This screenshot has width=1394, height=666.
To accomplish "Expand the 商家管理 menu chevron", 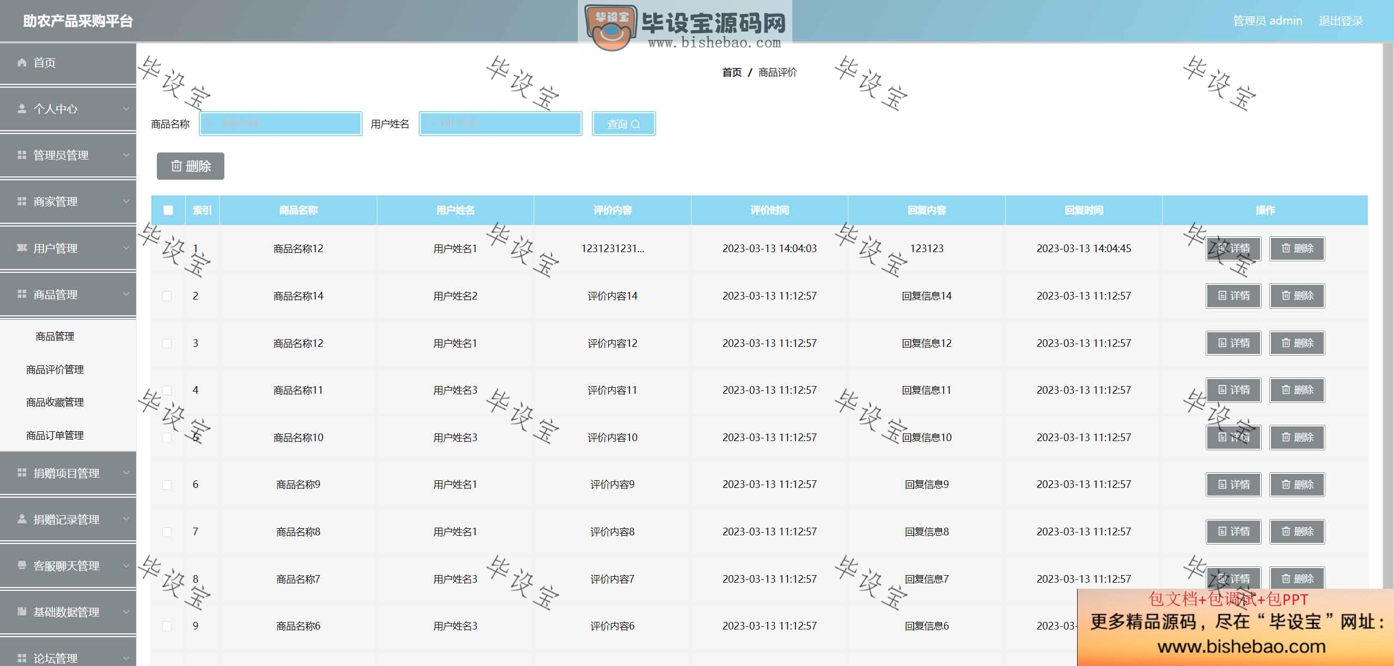I will click(126, 201).
